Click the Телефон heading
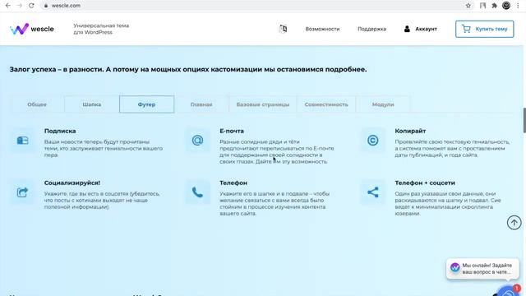Screen dimensions: 526x296 (x=233, y=183)
